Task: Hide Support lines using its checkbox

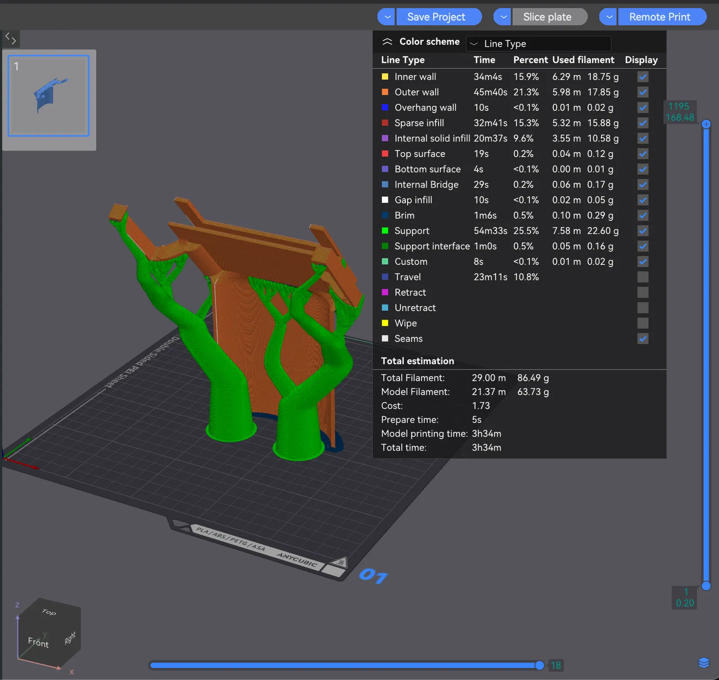Action: pyautogui.click(x=643, y=231)
